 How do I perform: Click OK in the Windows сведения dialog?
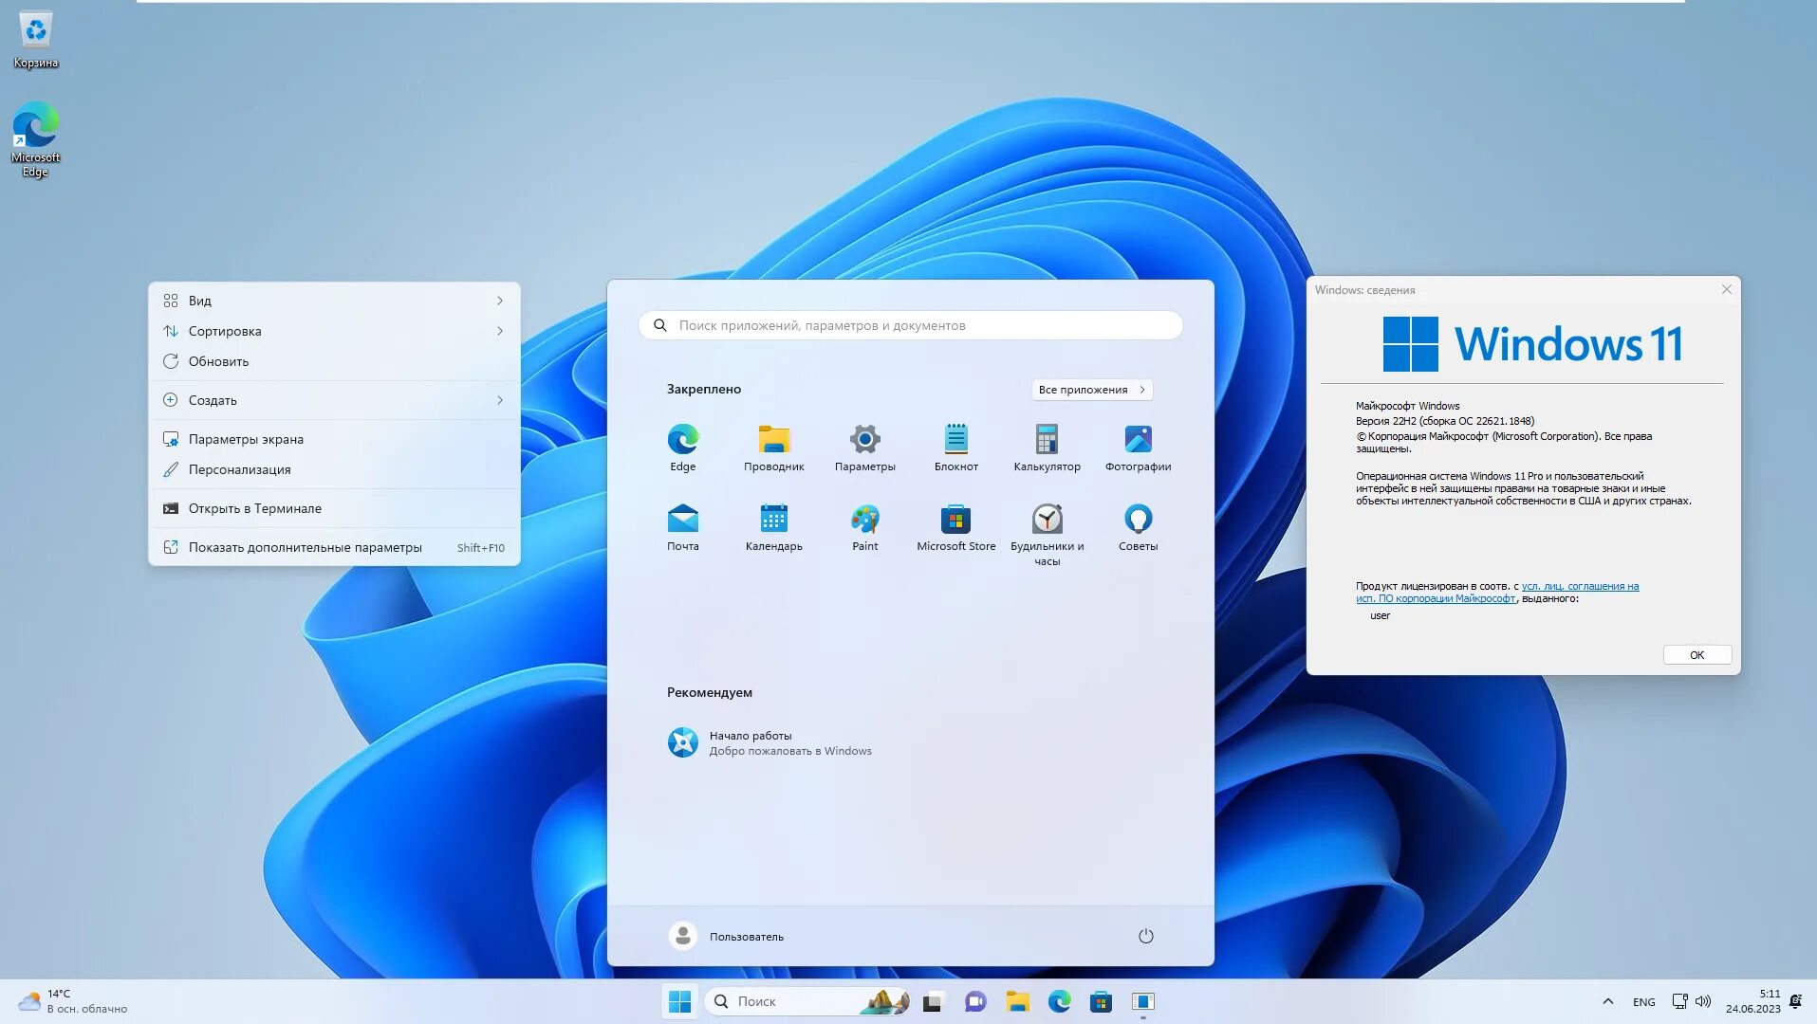point(1696,655)
